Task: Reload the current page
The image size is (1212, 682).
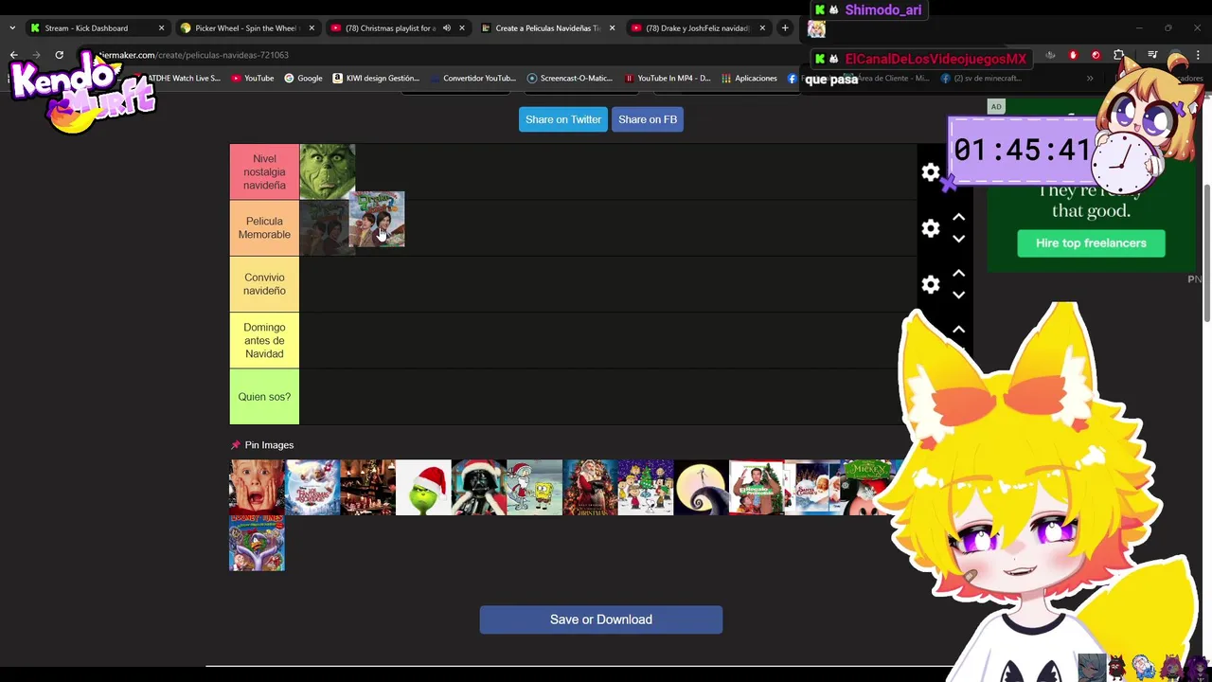Action: (x=59, y=55)
